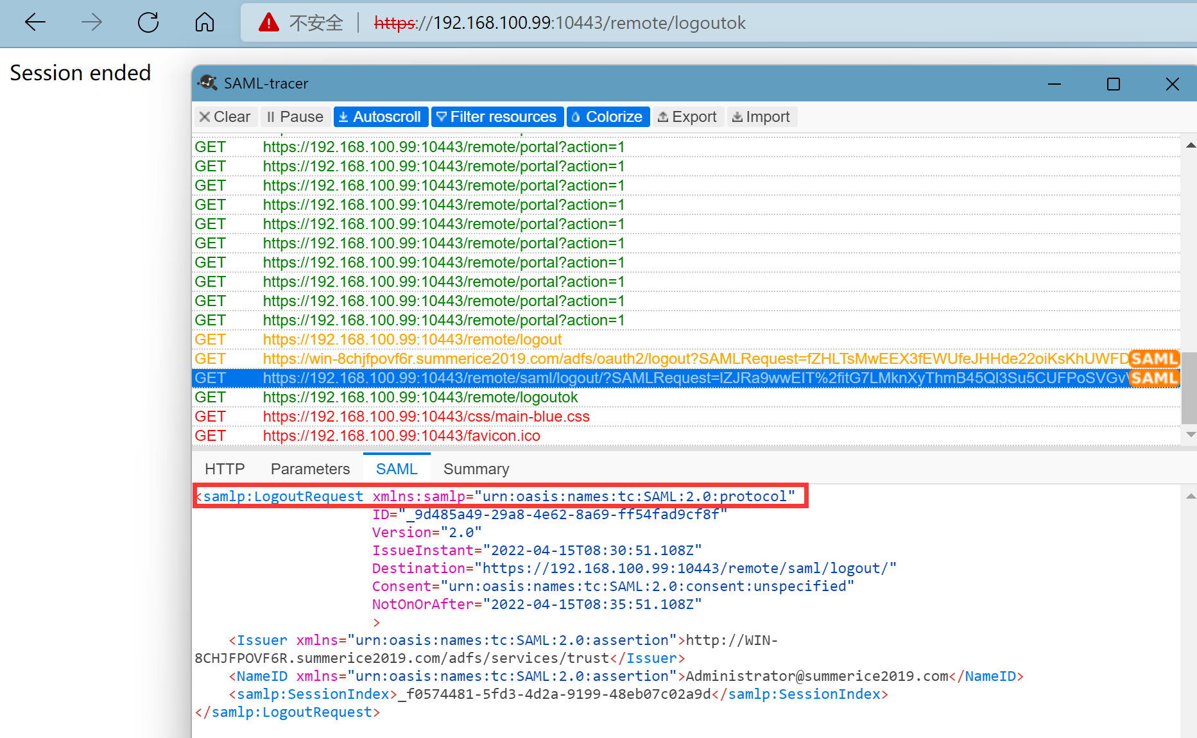Click SAML badge on the highlighted request

pyautogui.click(x=1153, y=378)
